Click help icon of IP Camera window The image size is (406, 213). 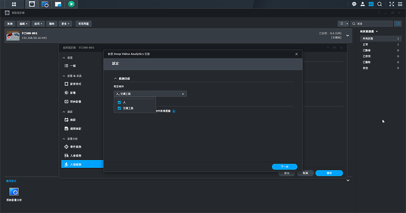(379, 13)
